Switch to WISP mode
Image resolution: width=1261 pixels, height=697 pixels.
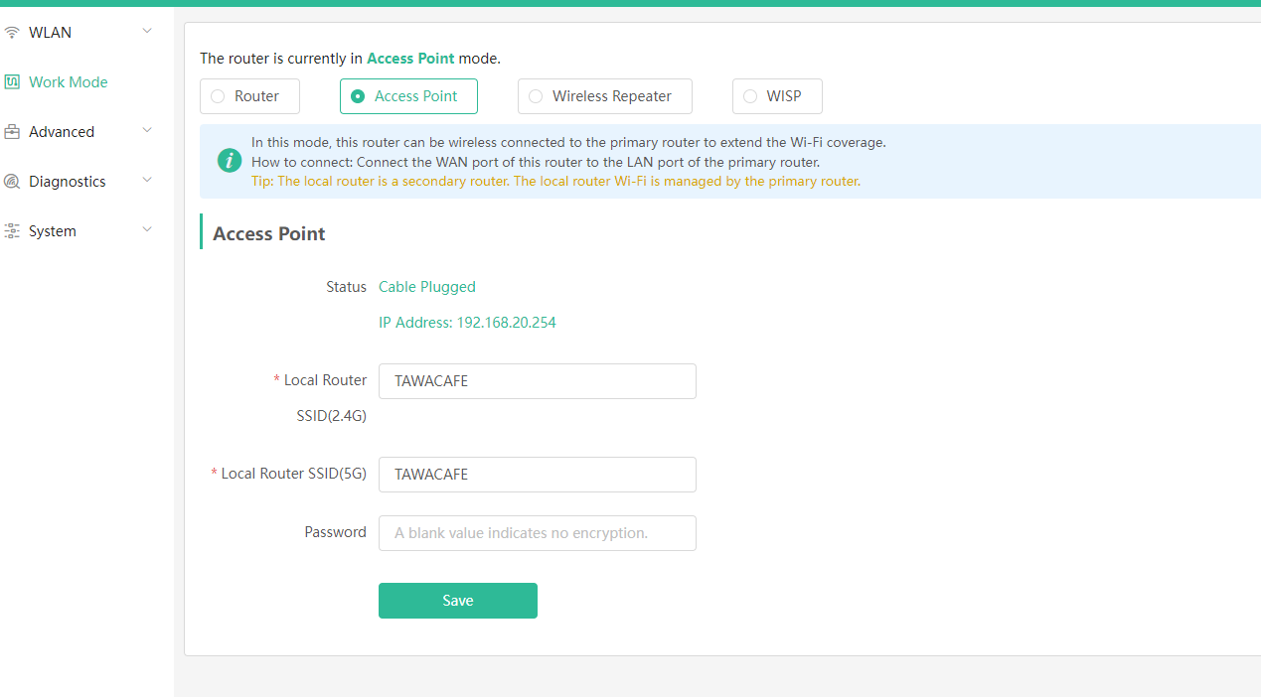click(x=777, y=96)
